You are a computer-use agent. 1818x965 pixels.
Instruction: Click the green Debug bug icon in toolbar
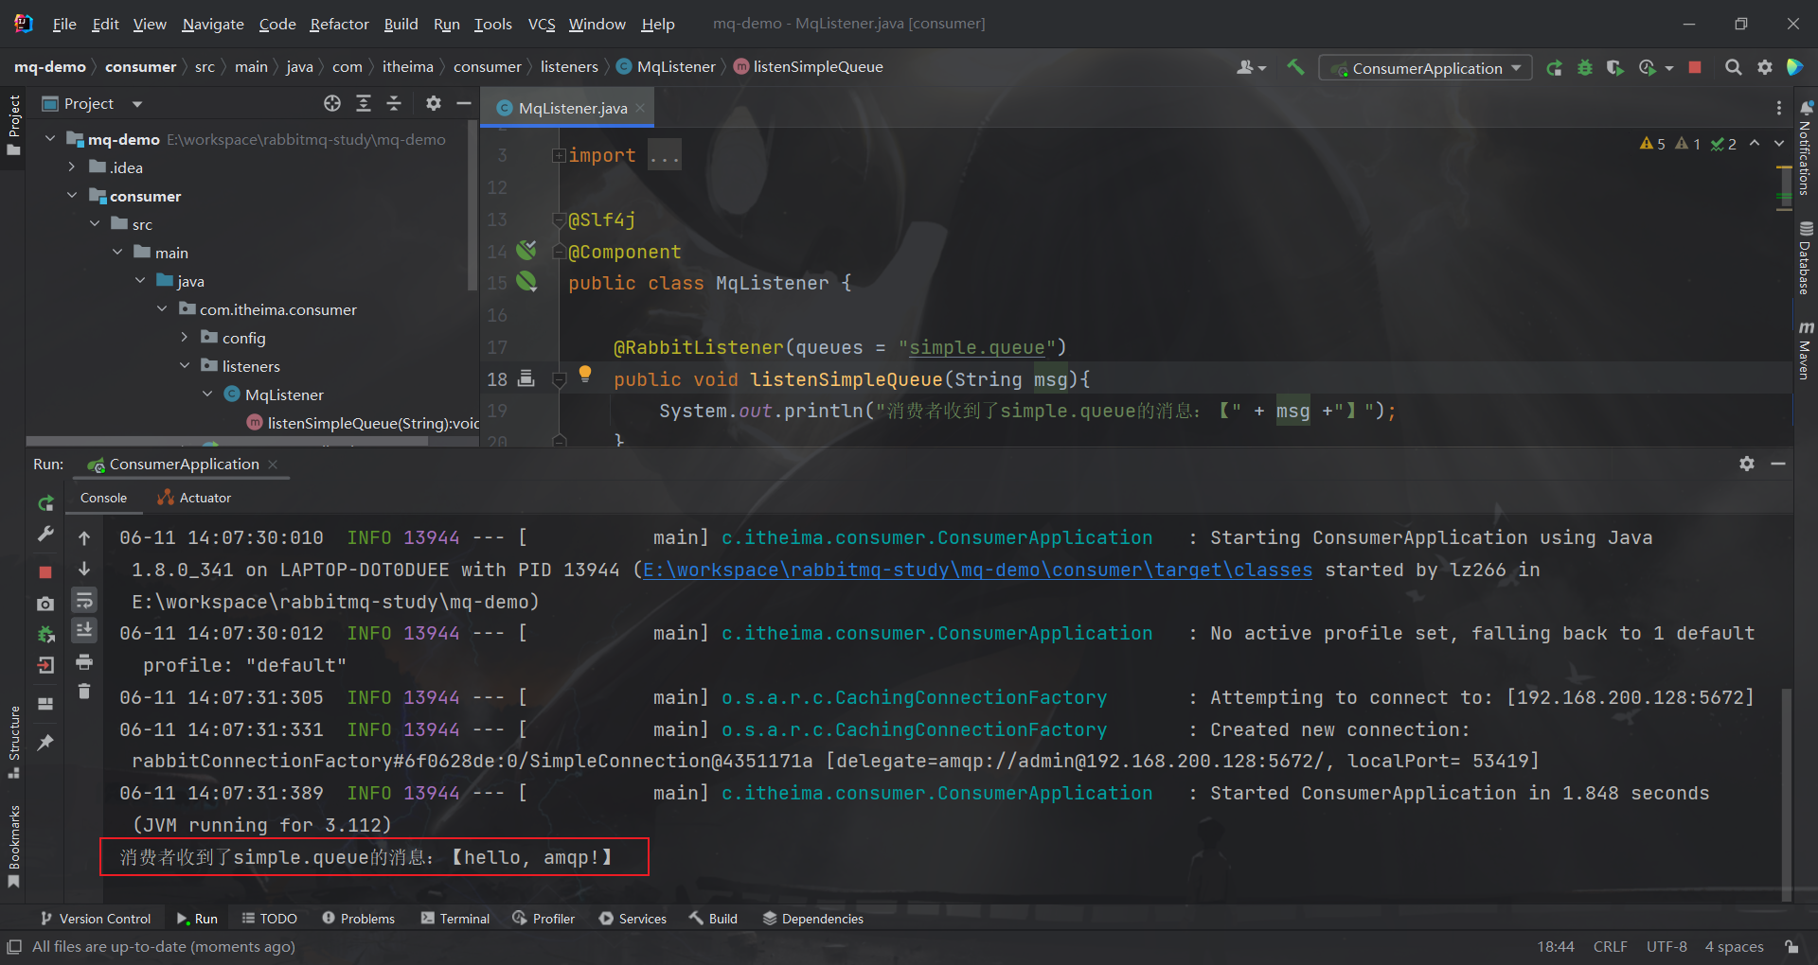(1584, 67)
